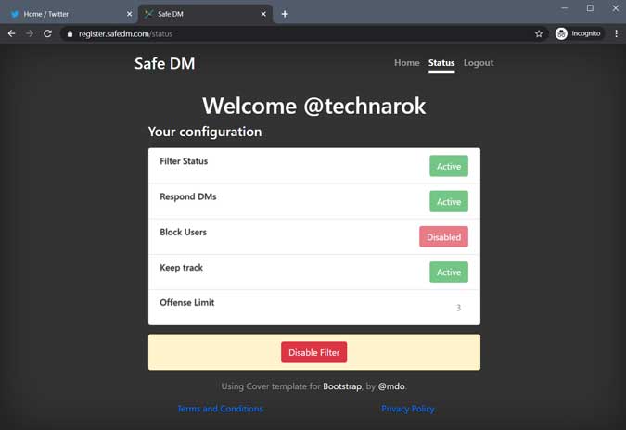Maximize the browser window
Screen dimensions: 626x430
pos(590,8)
